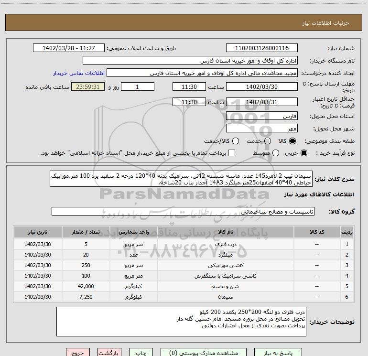This screenshot has height=356, width=368.
Task: Toggle the اسناد خزانه اسلامی payment checkbox
Action: click(x=232, y=153)
